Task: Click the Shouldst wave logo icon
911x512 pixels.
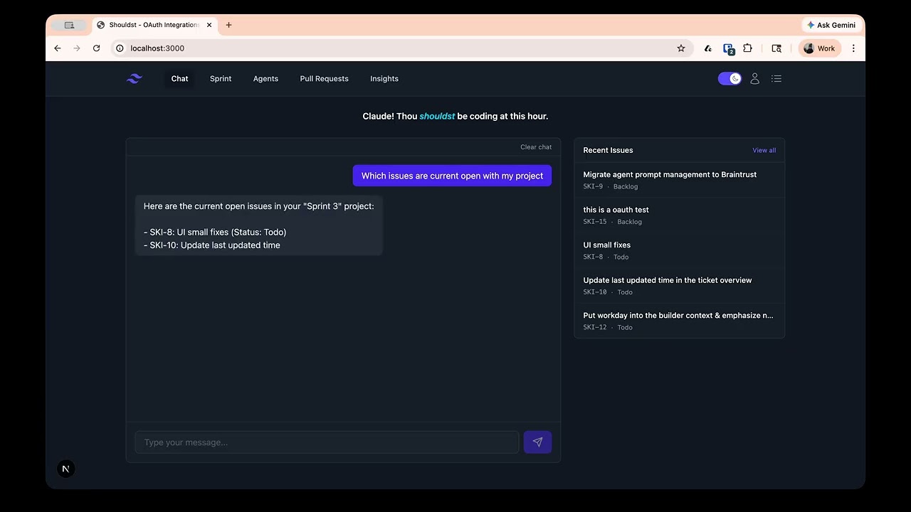Action: [135, 79]
